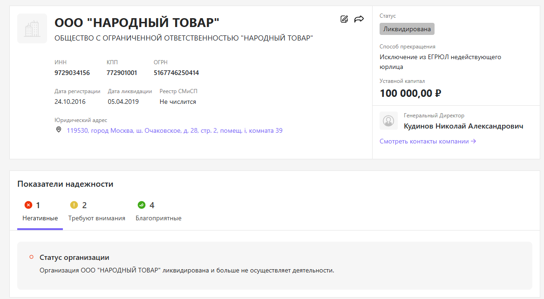
Task: Click the attention count number 2
Action: (84, 205)
